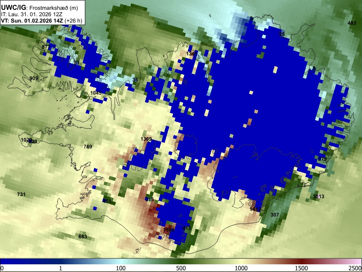Screen dimensions: 362x272
Task: Click the map value 915
Action: pos(149,199)
